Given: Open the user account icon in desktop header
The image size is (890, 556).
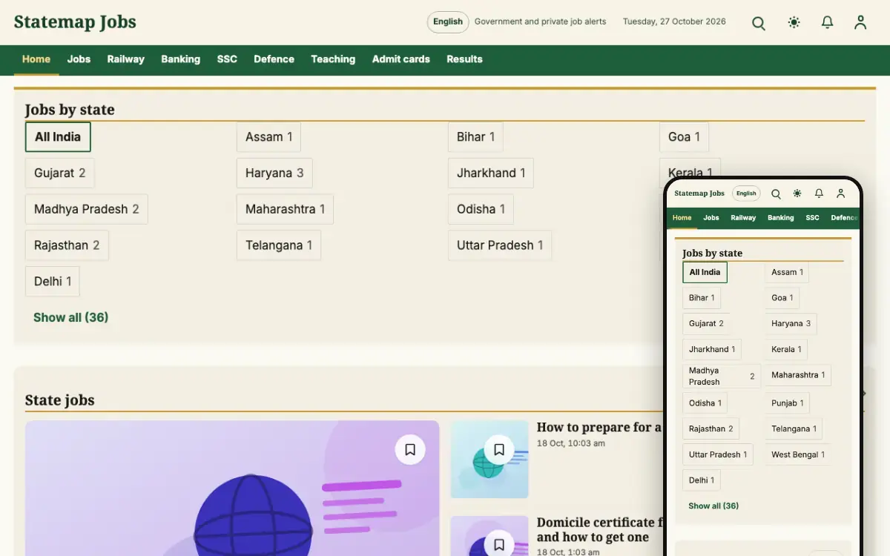Looking at the screenshot, I should (860, 23).
